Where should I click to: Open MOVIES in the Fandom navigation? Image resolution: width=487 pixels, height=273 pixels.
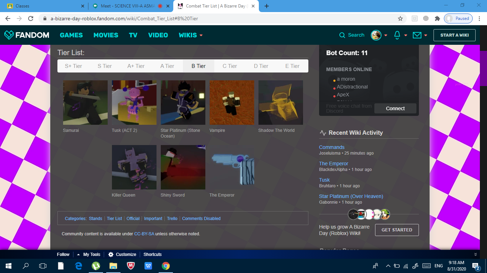click(106, 35)
